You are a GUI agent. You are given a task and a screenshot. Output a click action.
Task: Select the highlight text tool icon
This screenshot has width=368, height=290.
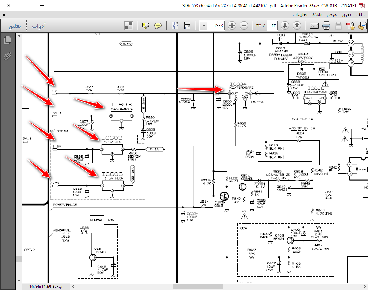[x=146, y=25]
